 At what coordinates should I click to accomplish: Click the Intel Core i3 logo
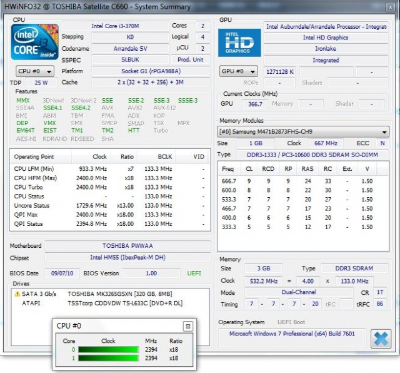point(35,42)
